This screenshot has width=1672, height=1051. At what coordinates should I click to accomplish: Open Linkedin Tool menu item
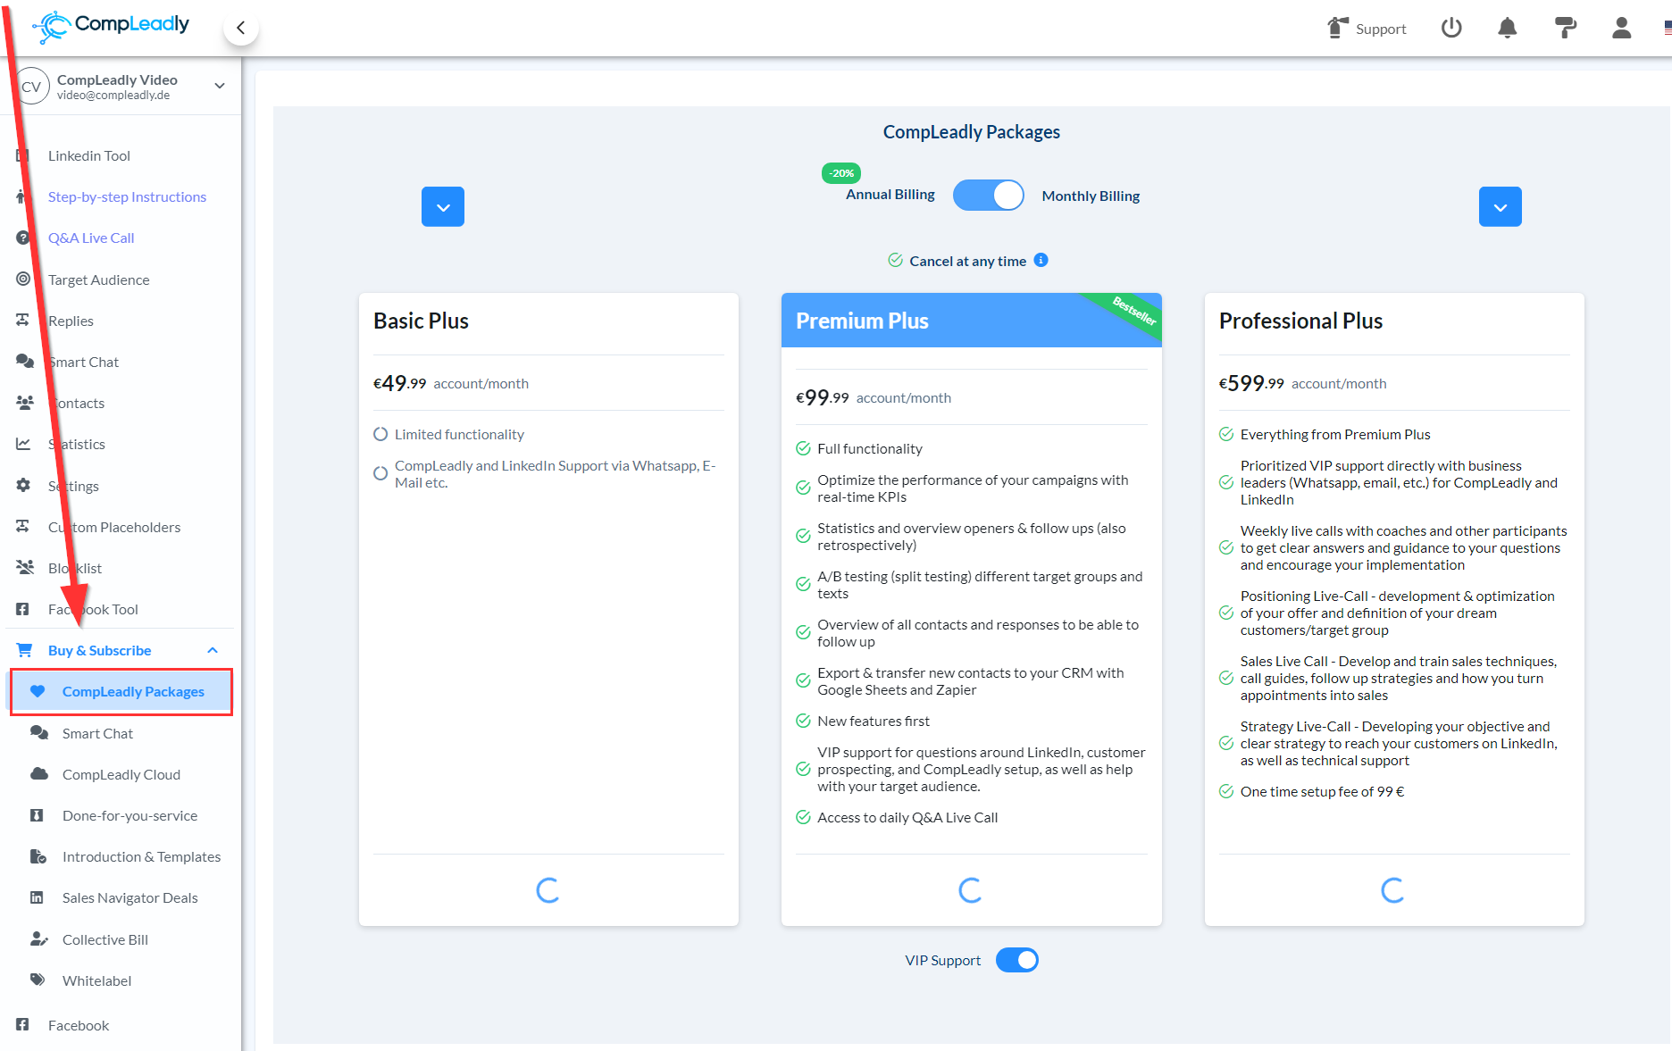[89, 155]
